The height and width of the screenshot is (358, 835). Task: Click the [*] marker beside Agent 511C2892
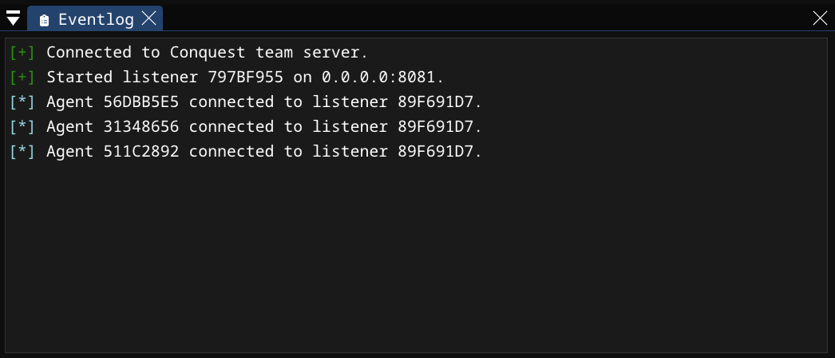coord(22,151)
